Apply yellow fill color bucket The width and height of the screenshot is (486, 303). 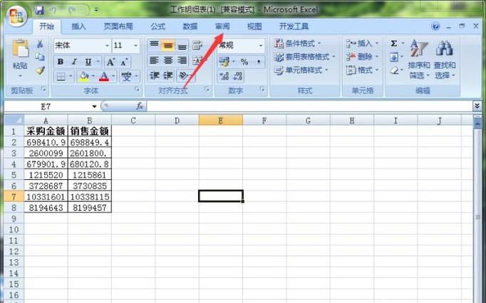(x=84, y=76)
